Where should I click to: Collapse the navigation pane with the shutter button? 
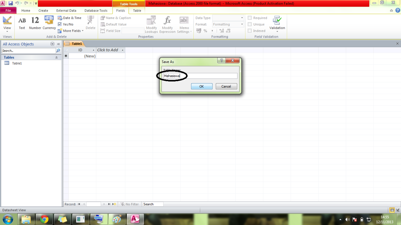coord(58,44)
